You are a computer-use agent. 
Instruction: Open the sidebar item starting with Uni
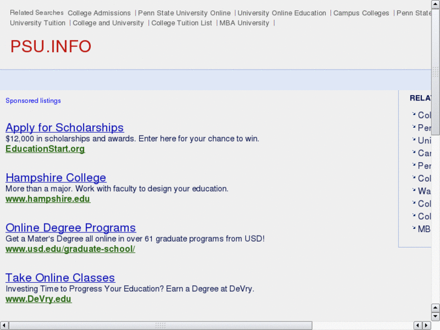click(x=424, y=140)
